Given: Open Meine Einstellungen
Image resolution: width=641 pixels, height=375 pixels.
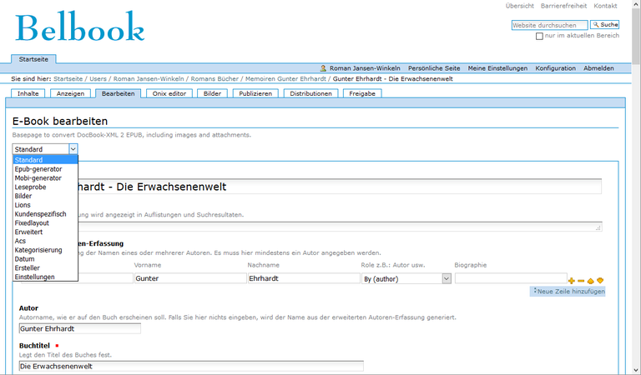Looking at the screenshot, I should (497, 68).
